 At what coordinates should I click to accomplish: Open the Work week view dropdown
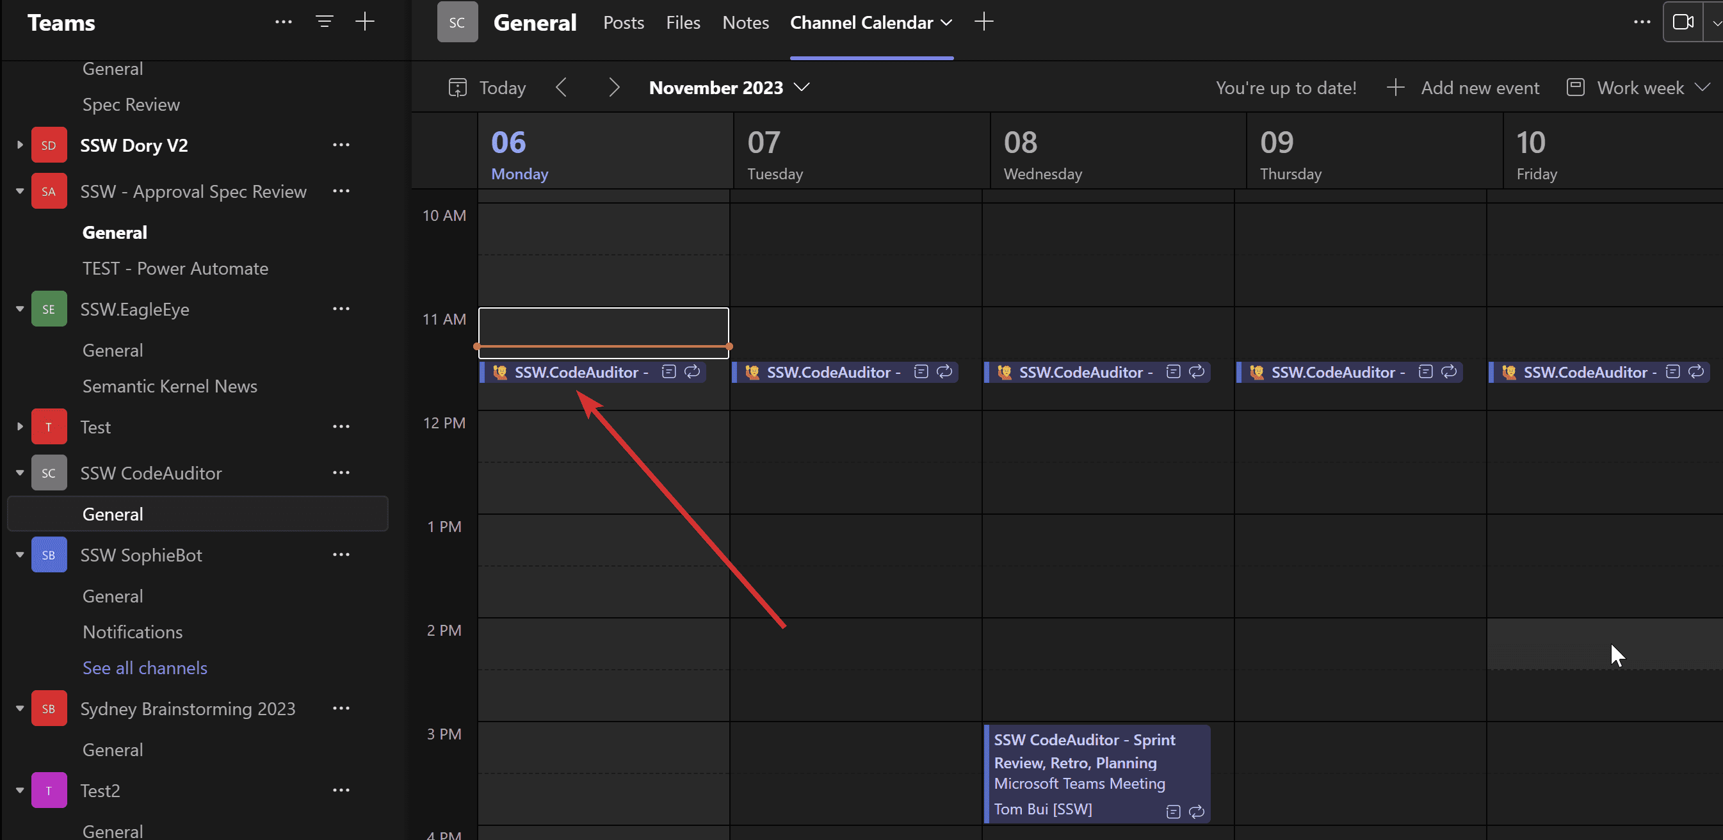pyautogui.click(x=1639, y=88)
